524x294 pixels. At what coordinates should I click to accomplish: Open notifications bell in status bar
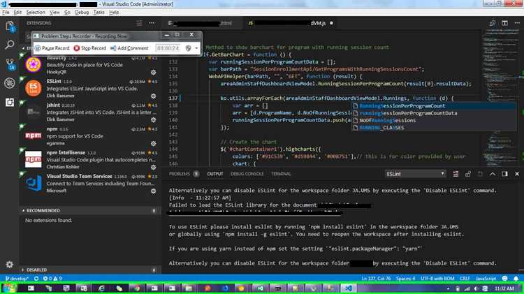516,279
